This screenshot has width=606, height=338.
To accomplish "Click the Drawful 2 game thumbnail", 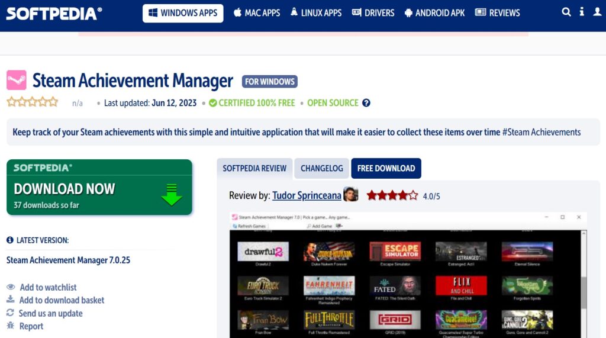I will pos(263,252).
